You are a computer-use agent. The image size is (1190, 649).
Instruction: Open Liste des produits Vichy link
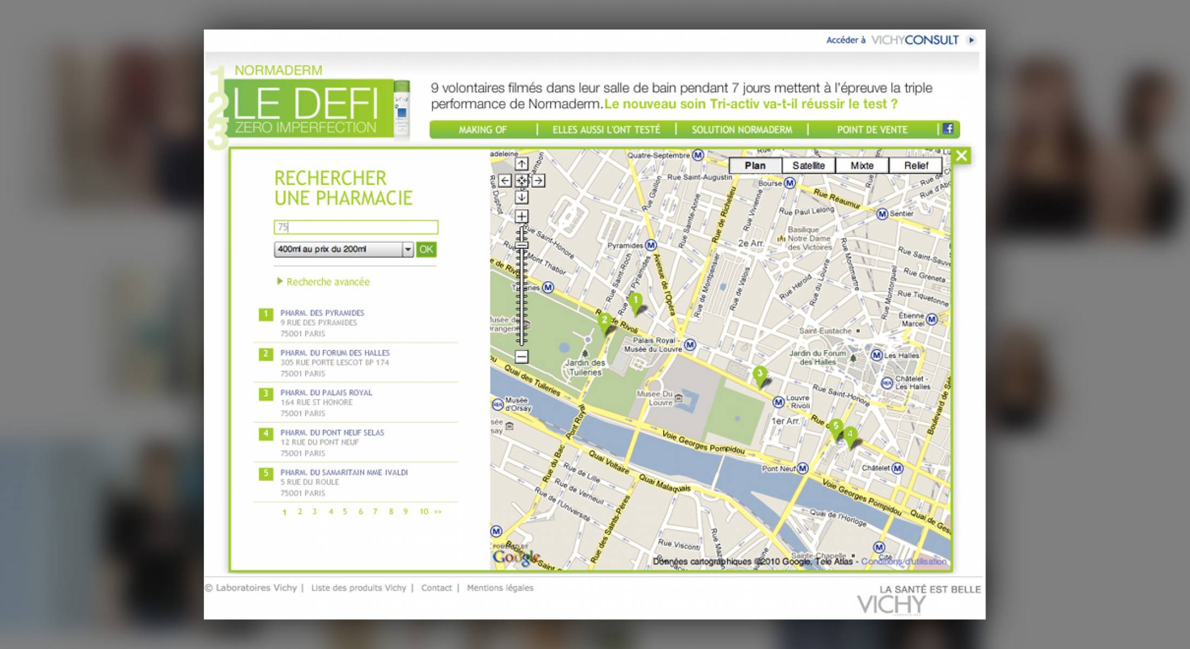tap(359, 588)
